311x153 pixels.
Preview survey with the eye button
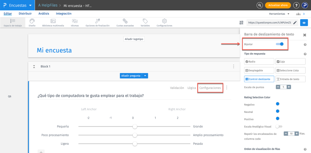point(304,22)
